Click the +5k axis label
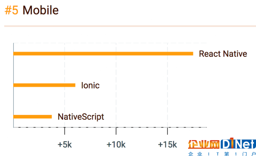The width and height of the screenshot is (256, 156). click(x=65, y=144)
